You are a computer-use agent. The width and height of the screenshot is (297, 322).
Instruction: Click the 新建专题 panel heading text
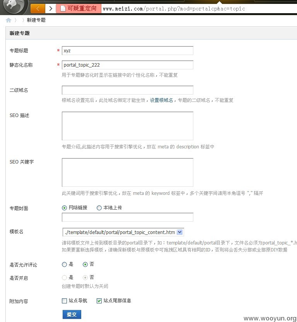coord(19,33)
